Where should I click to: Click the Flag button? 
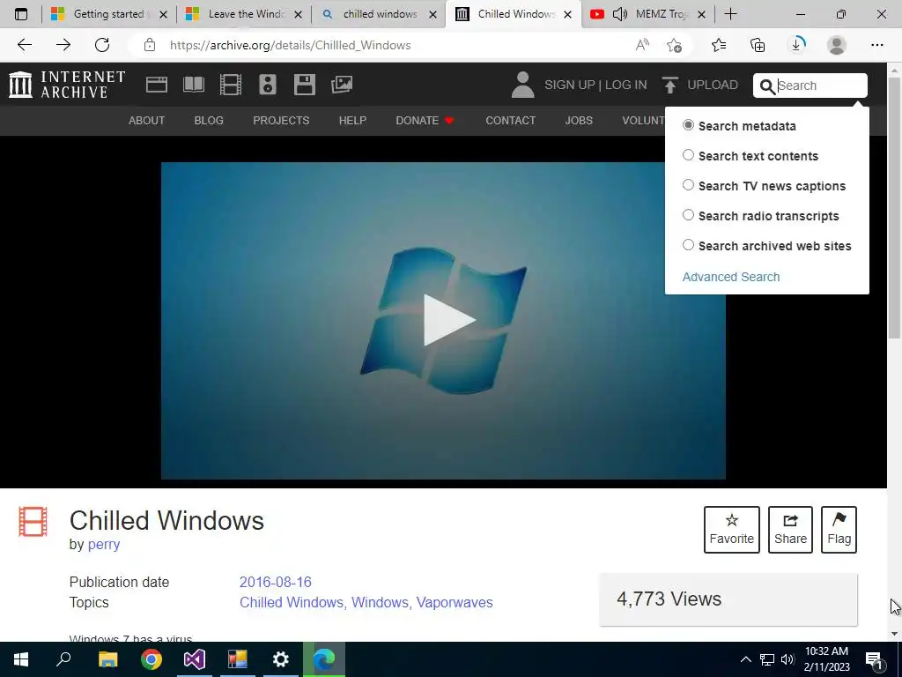click(x=839, y=530)
